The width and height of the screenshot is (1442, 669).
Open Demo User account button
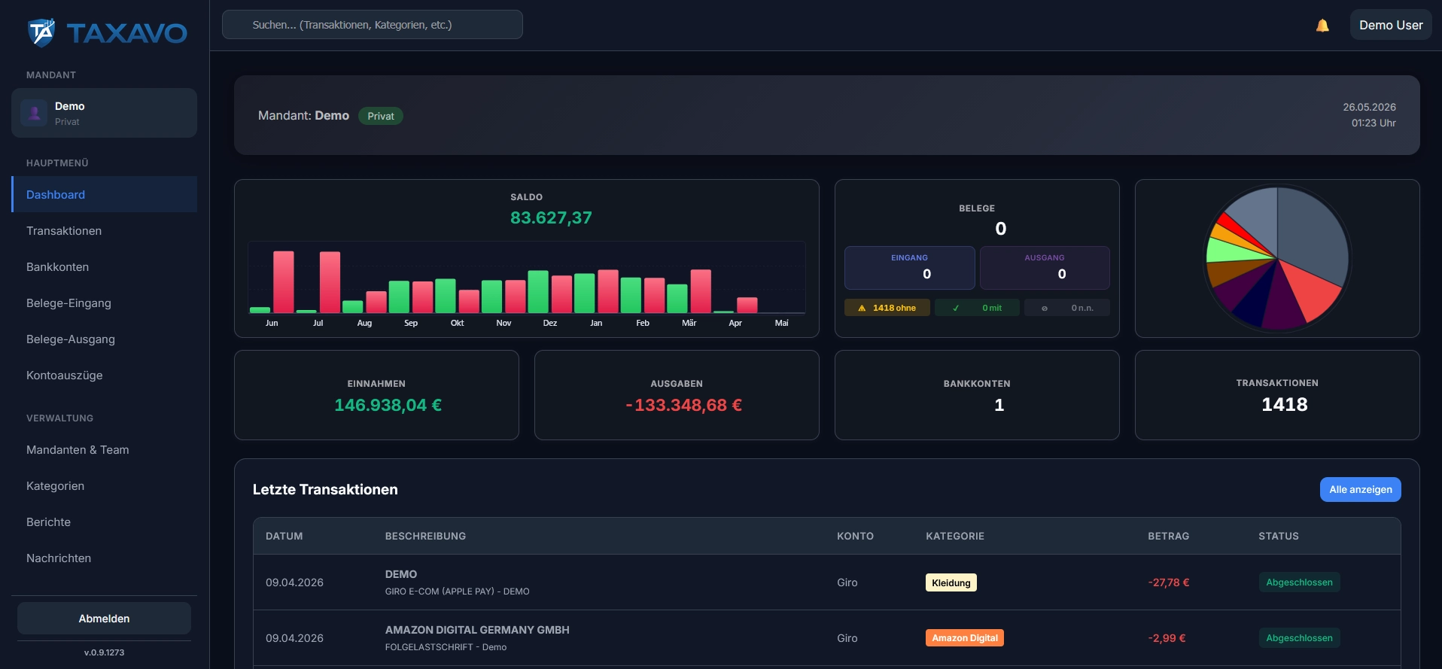(x=1391, y=25)
